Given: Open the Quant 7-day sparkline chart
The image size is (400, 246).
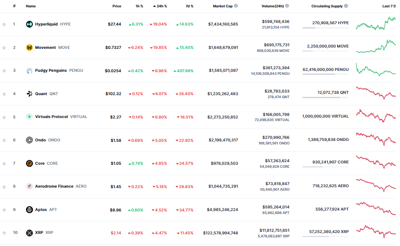Looking at the screenshot, I should pos(376,93).
